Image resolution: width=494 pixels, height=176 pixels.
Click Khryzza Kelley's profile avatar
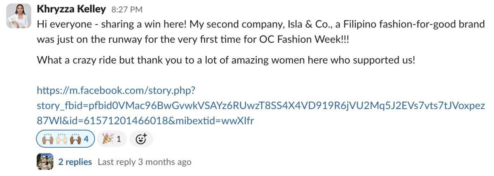tap(19, 16)
